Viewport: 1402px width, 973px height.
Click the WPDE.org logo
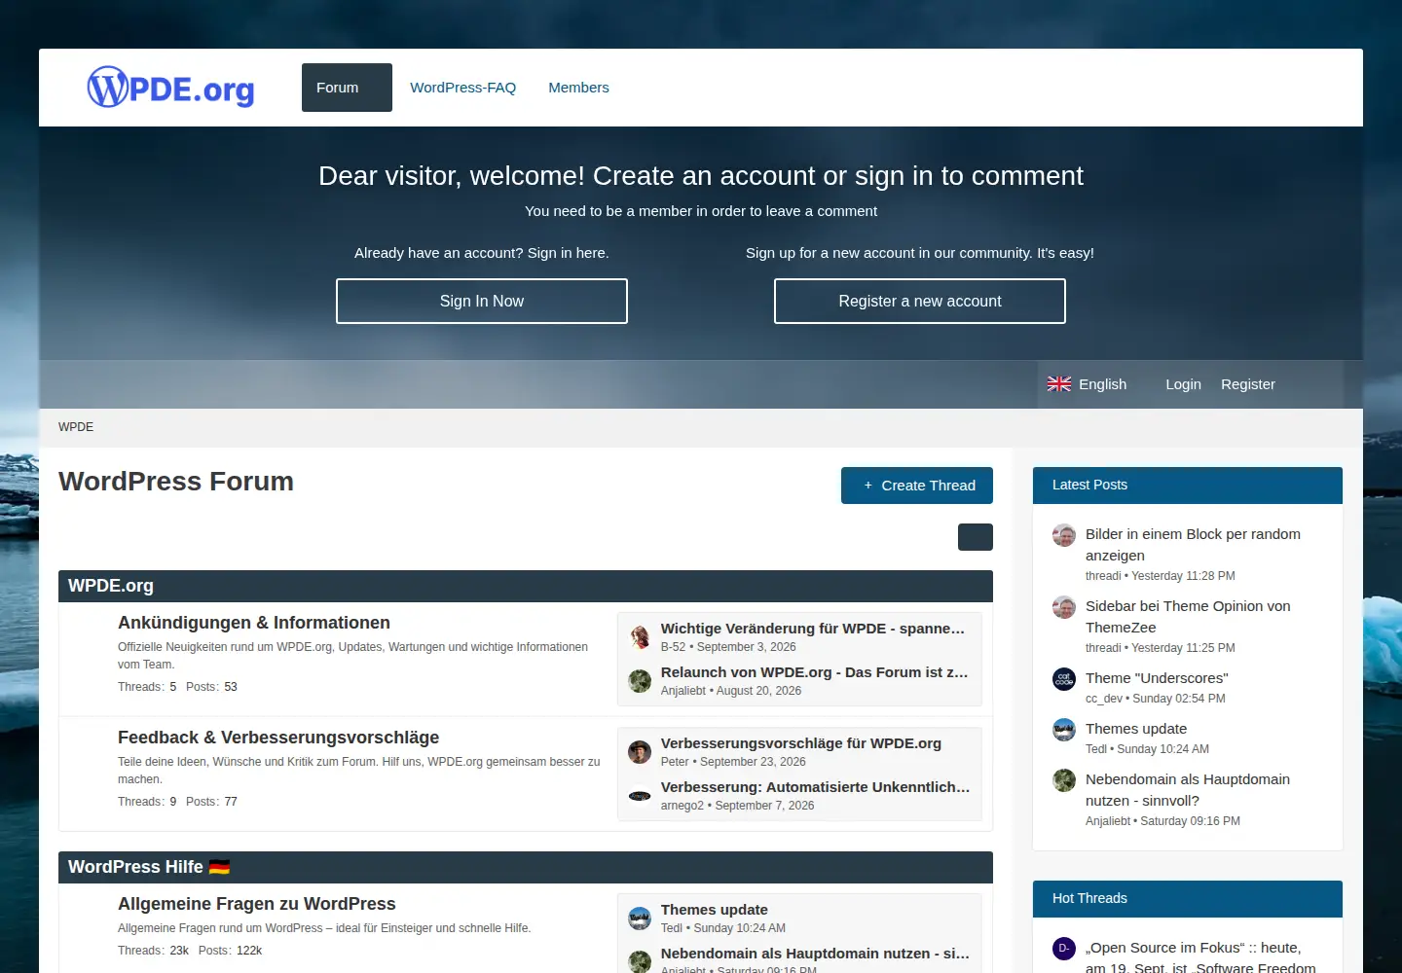[170, 88]
